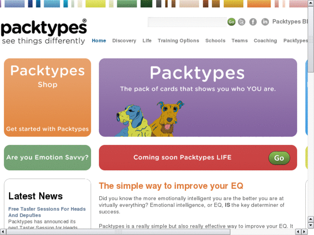Click the Are you Emotion Savvy? button
This screenshot has width=314, height=235.
[48, 157]
